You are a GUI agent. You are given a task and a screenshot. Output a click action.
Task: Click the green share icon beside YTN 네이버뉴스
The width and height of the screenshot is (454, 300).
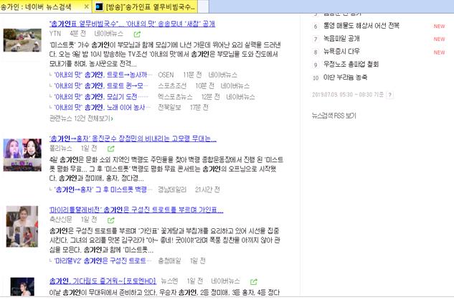click(136, 34)
